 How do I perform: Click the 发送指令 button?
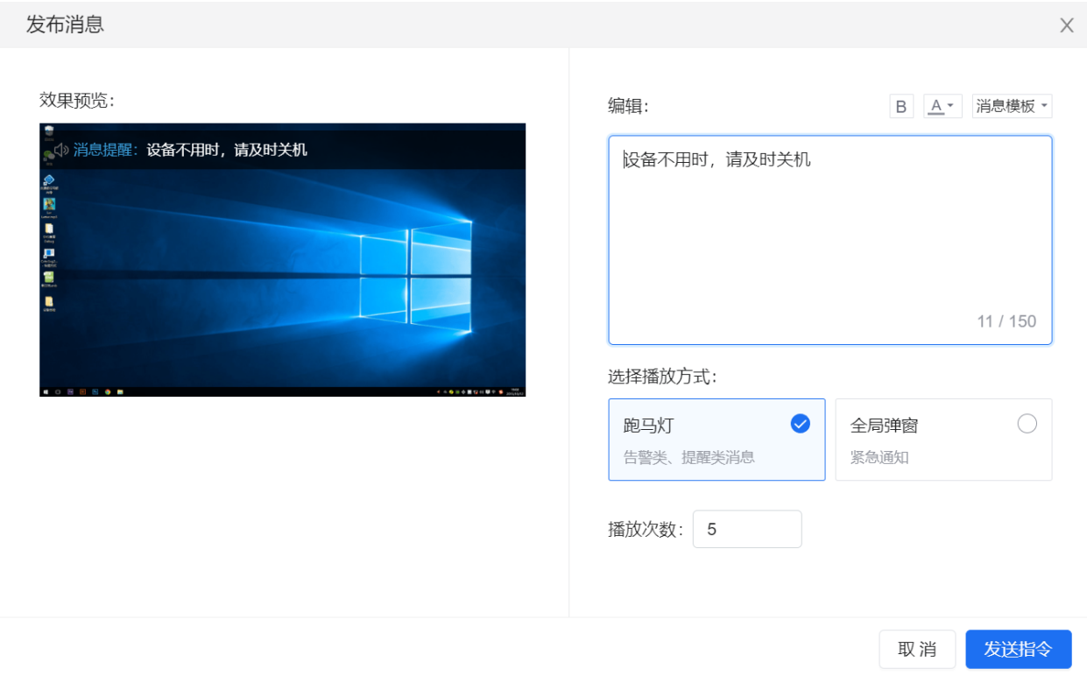pyautogui.click(x=1018, y=650)
